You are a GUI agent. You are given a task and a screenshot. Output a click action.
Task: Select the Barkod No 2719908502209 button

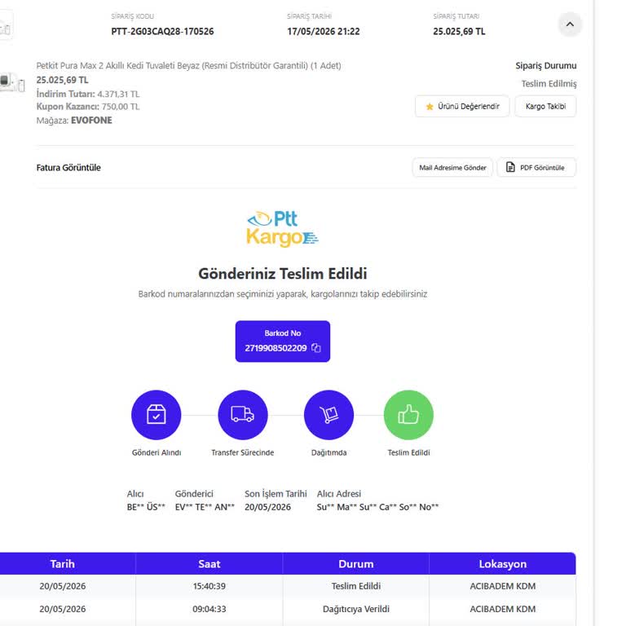coord(283,342)
